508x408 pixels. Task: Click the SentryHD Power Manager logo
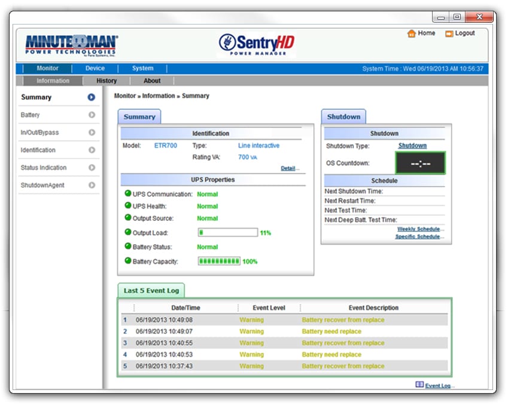pyautogui.click(x=256, y=44)
